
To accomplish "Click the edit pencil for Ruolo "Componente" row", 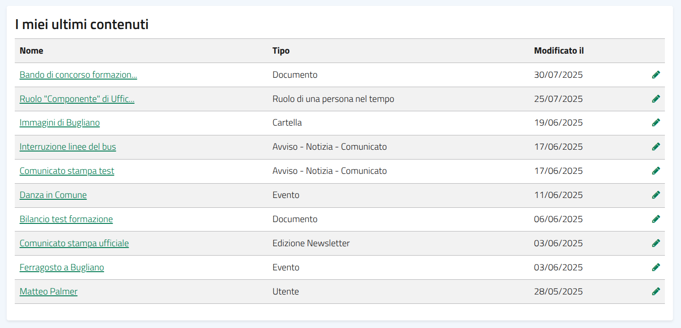I will click(656, 99).
